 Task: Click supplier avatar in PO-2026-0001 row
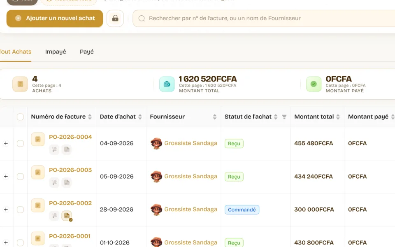click(x=156, y=242)
